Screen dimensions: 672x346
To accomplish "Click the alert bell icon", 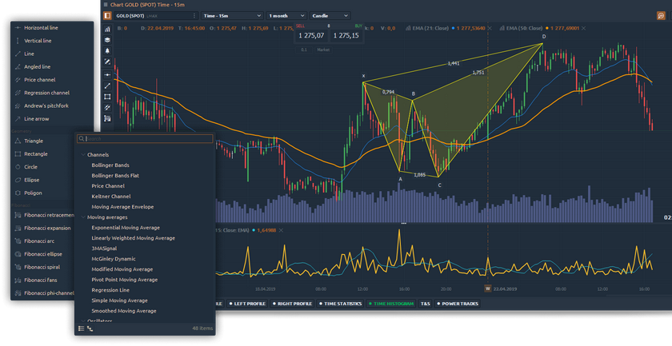I will (107, 50).
